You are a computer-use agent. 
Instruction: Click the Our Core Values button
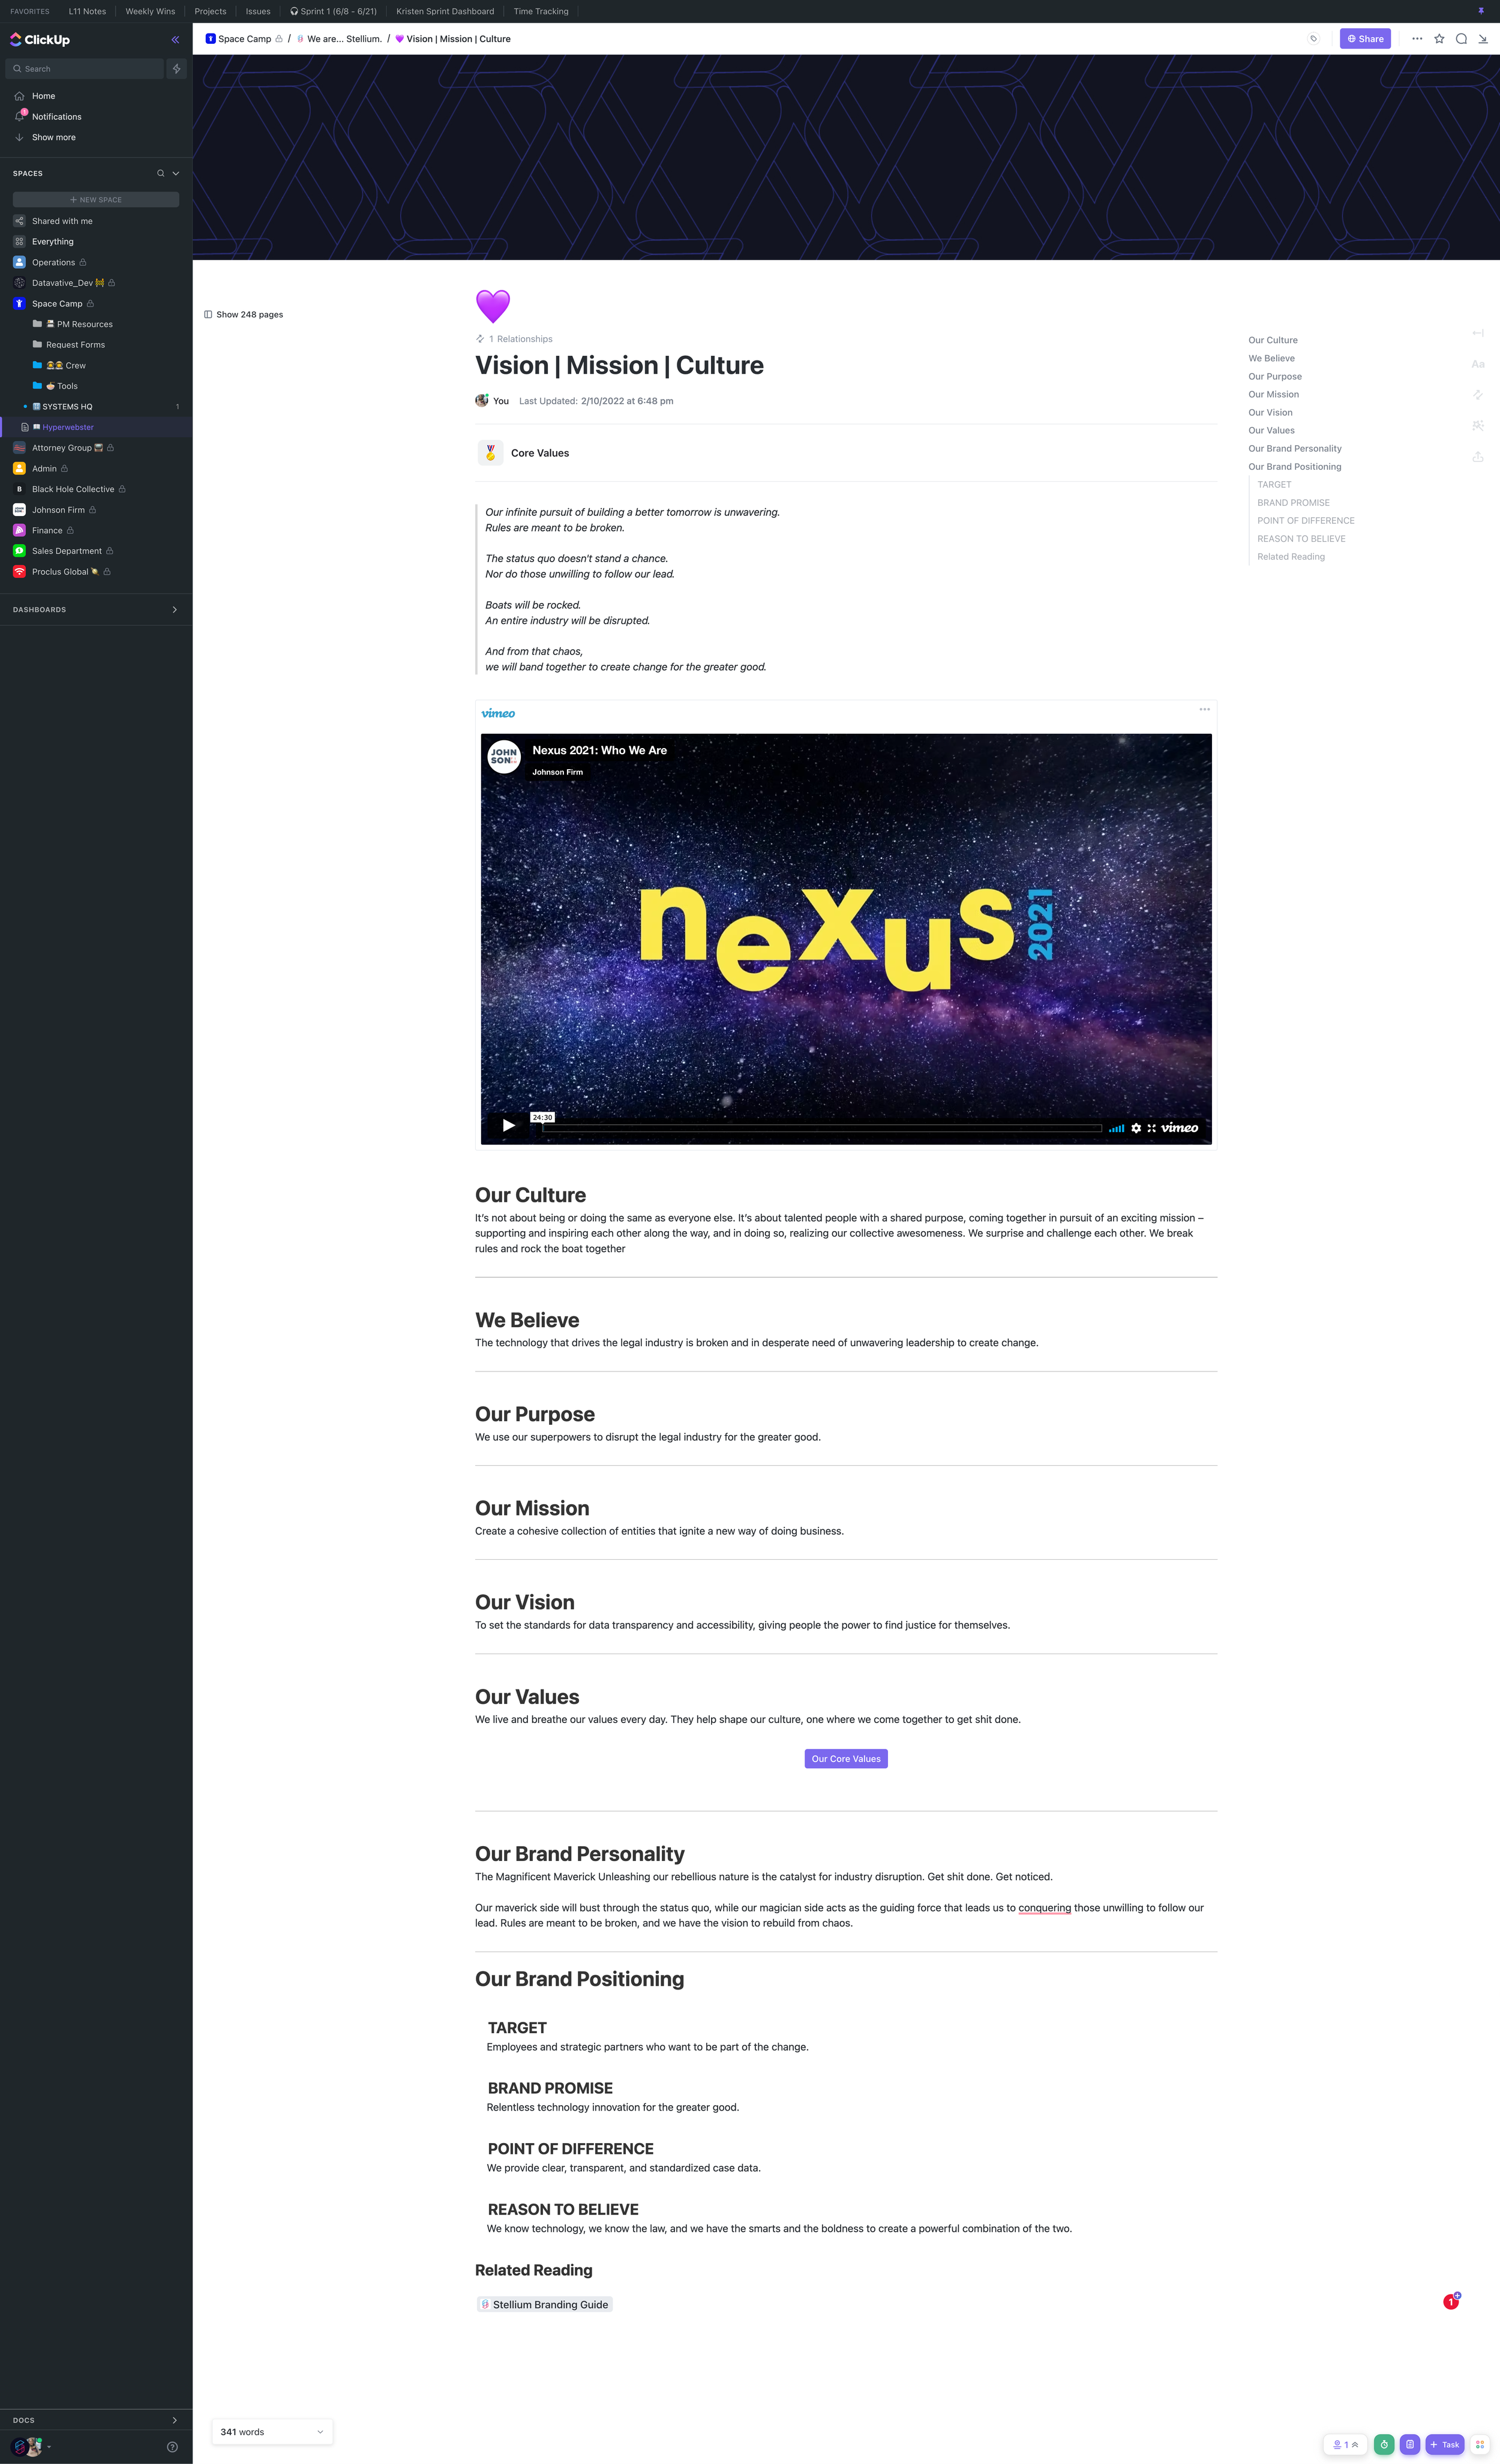[846, 1759]
